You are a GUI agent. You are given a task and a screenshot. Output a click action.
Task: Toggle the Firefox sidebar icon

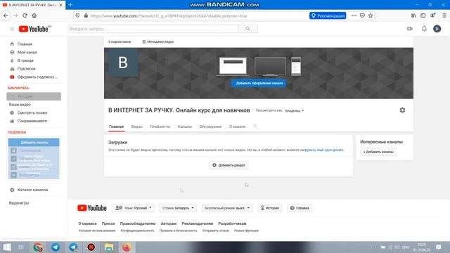[x=423, y=15]
